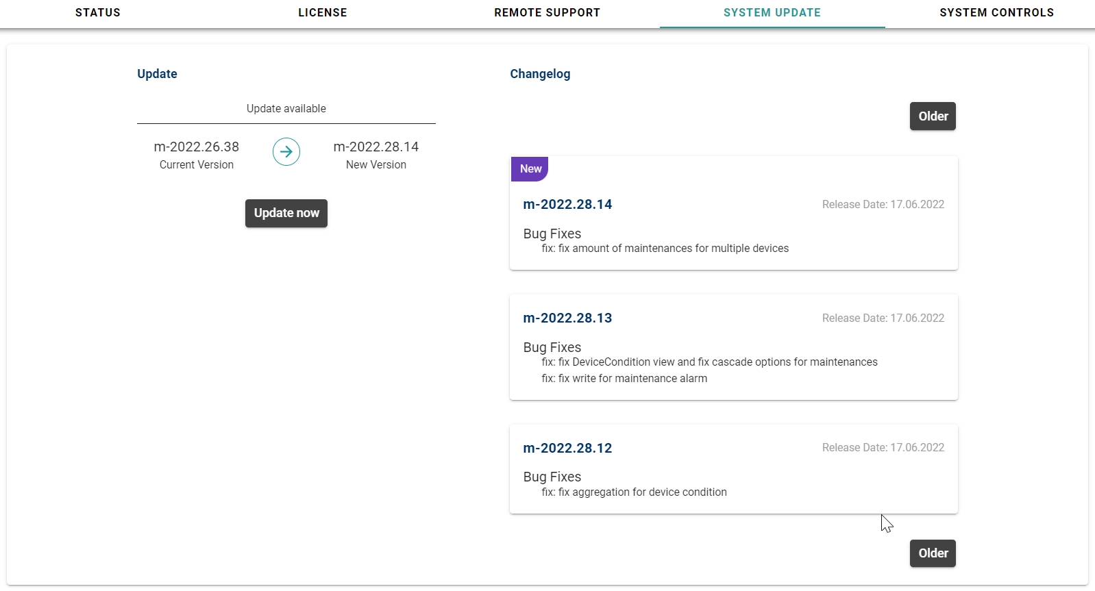Click the 'Update available' status text
This screenshot has height=591, width=1095.
286,109
